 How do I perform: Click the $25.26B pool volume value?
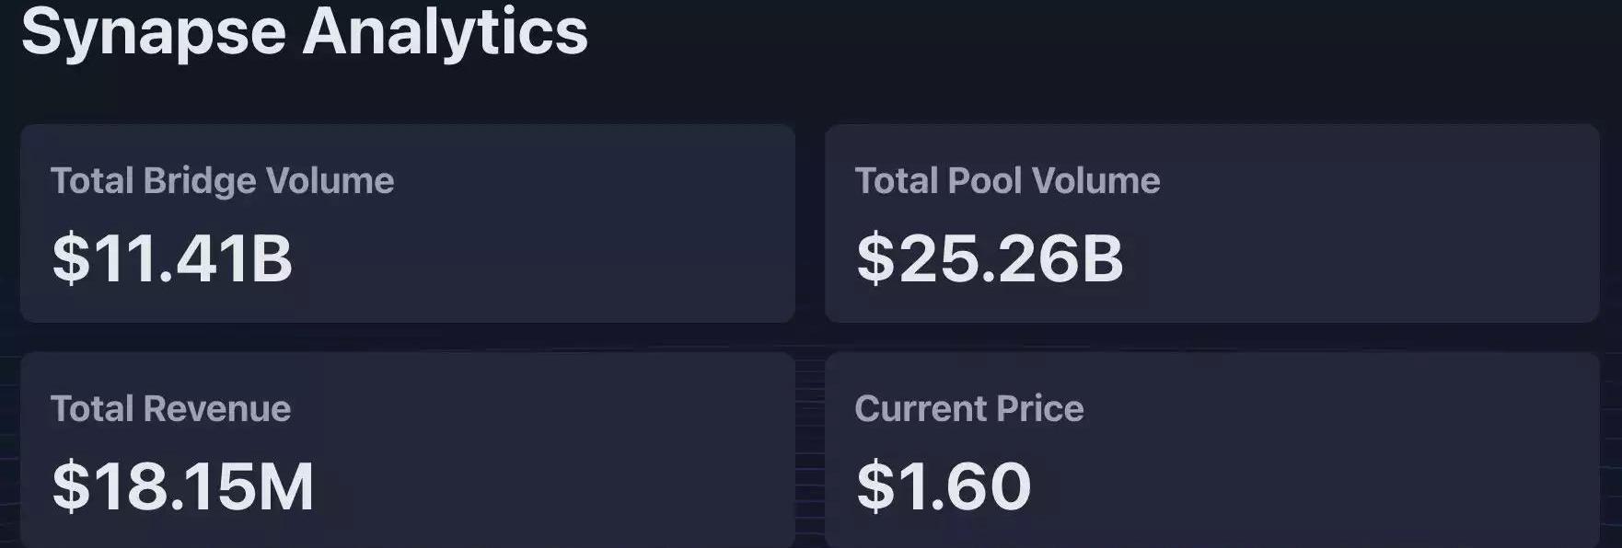point(990,258)
